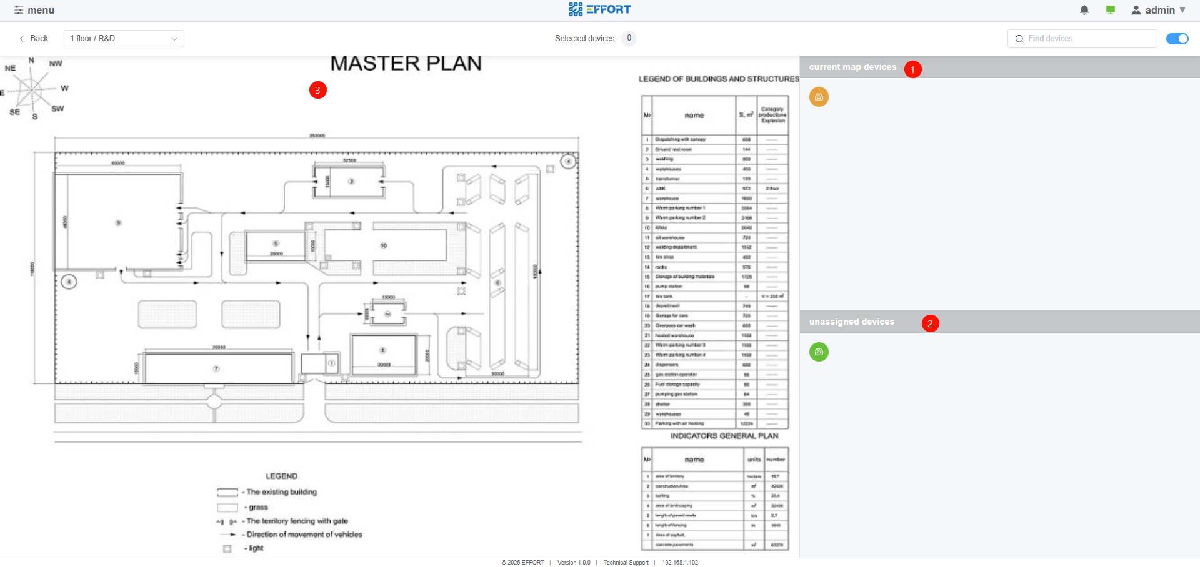Click the green message icon in header
Screen dimensions: 1200x567
pos(1111,10)
